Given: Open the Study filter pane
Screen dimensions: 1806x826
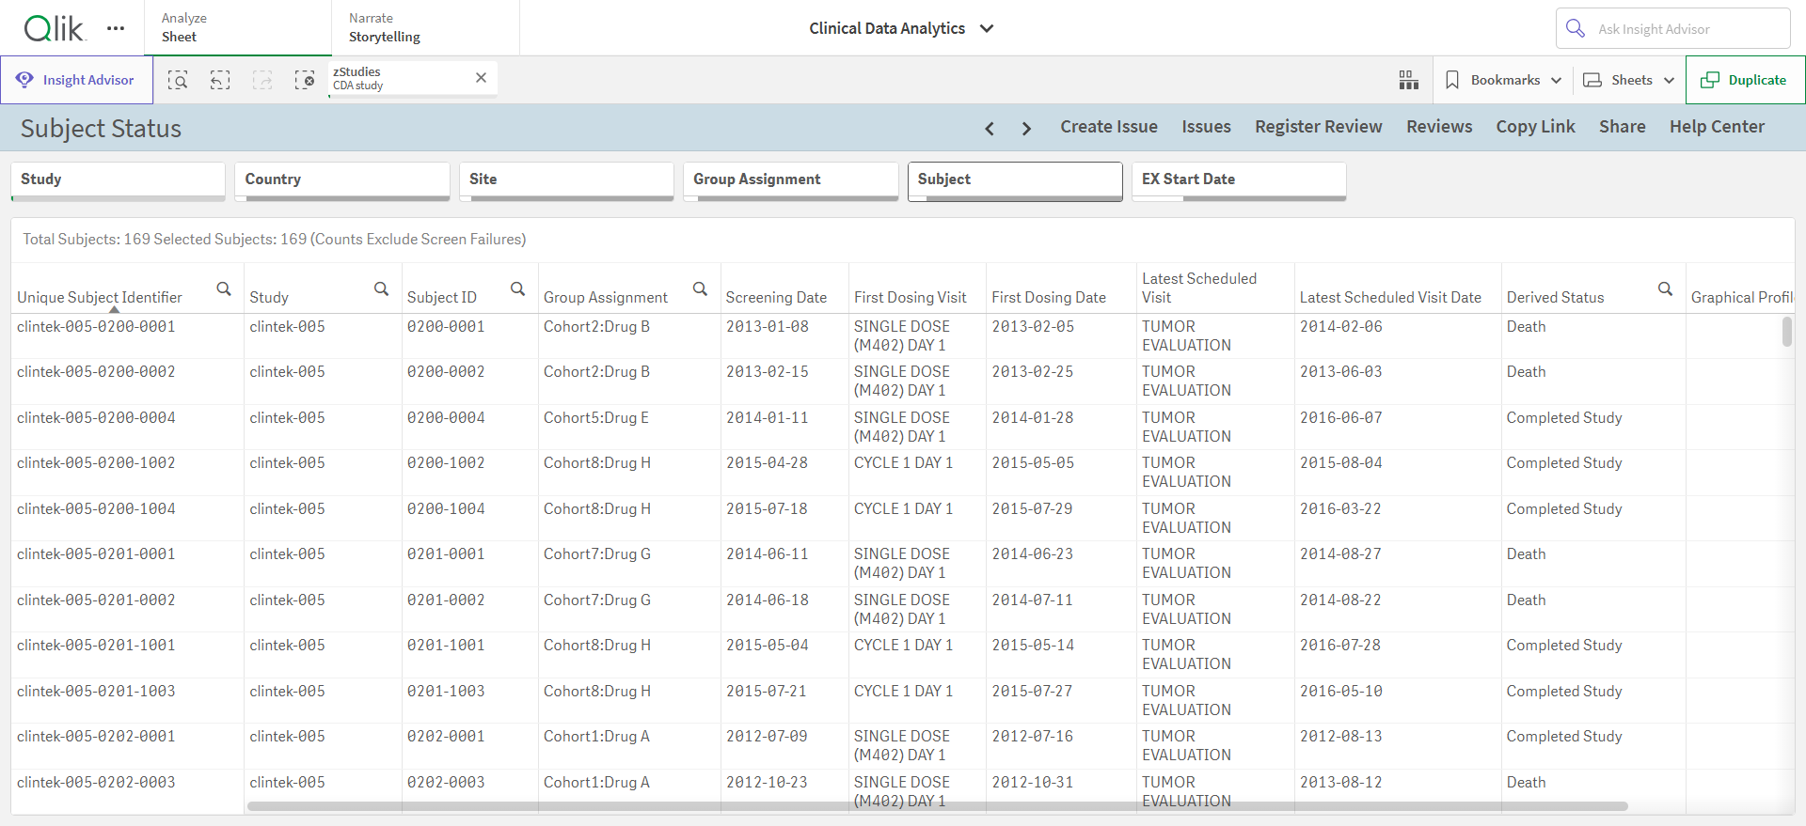Looking at the screenshot, I should tap(118, 180).
